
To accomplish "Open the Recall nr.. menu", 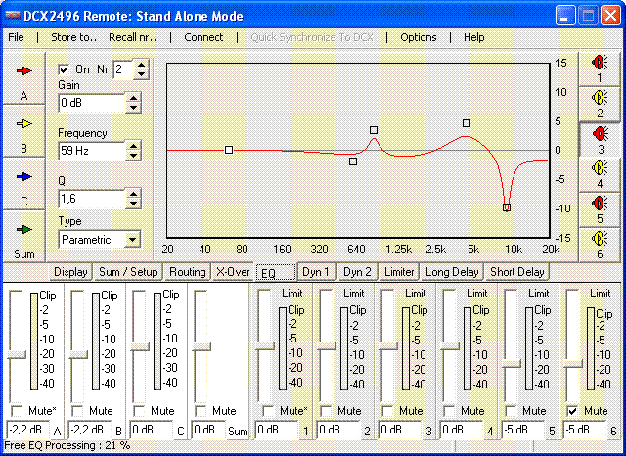I will coord(133,37).
